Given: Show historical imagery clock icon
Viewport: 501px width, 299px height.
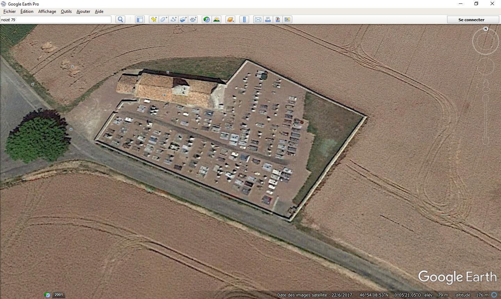Looking at the screenshot, I should coord(207,19).
